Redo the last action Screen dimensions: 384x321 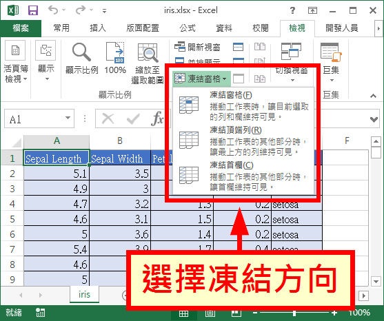(81, 10)
